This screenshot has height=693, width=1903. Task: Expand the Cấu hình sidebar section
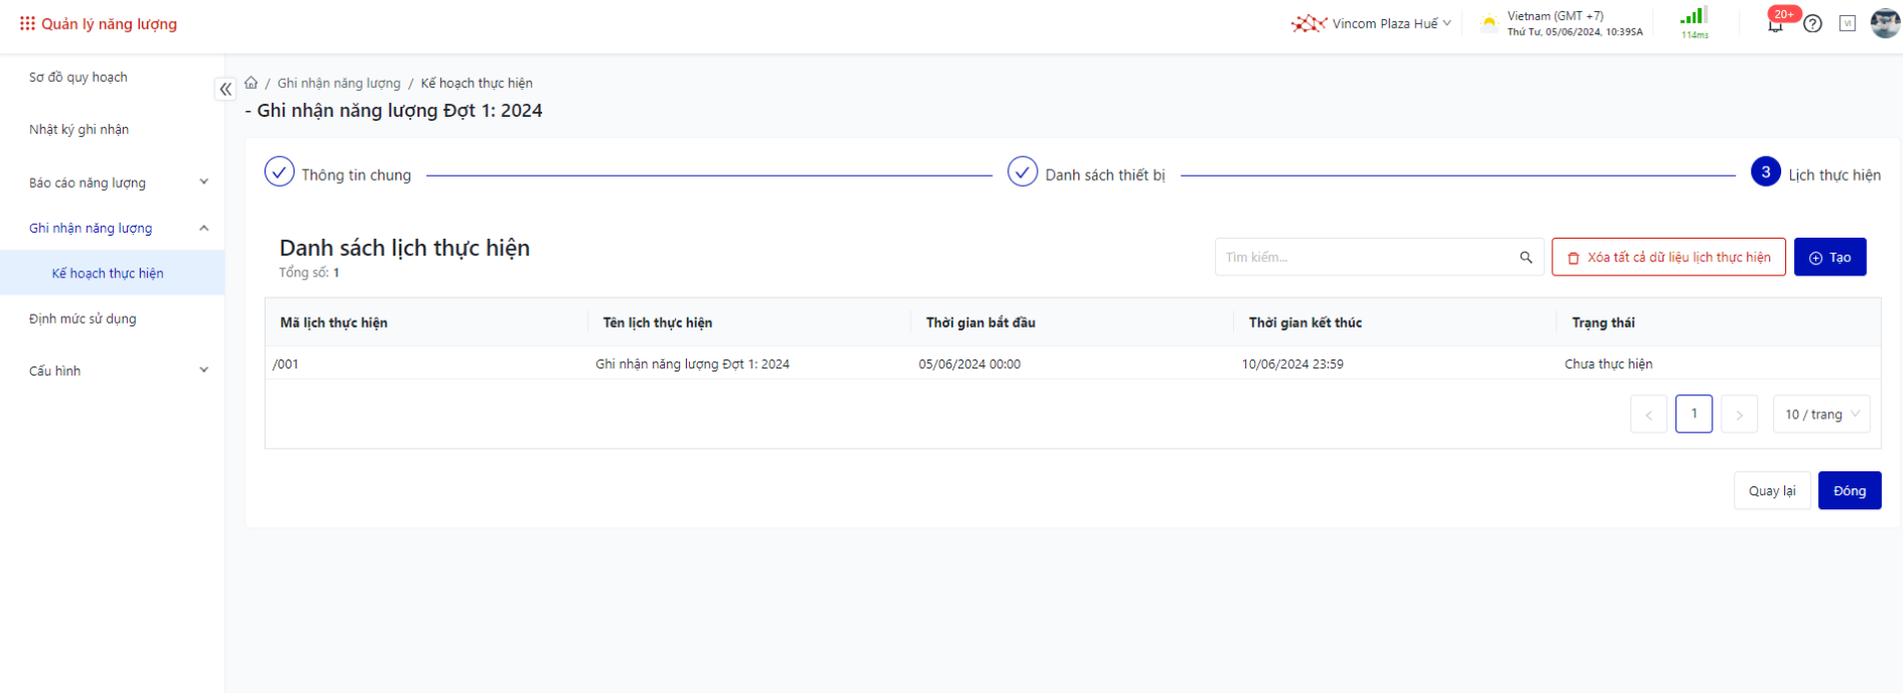117,370
